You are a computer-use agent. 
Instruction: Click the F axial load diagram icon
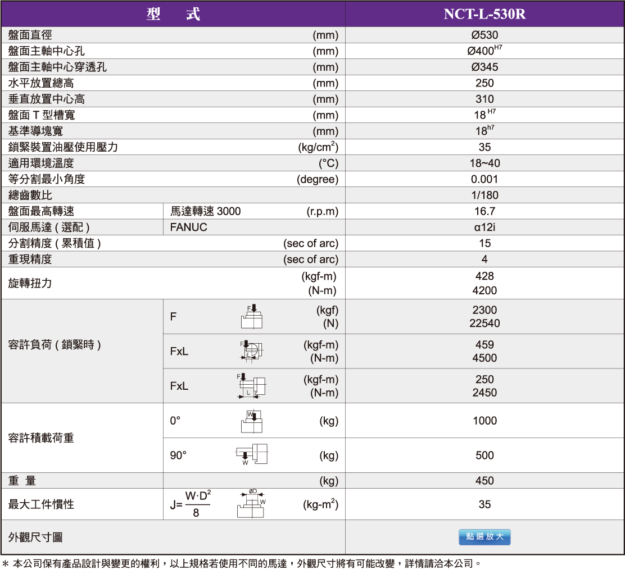click(x=251, y=317)
